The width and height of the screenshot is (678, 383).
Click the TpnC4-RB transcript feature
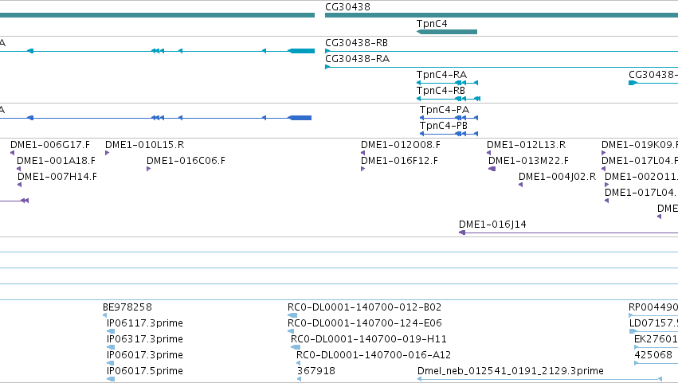(449, 99)
